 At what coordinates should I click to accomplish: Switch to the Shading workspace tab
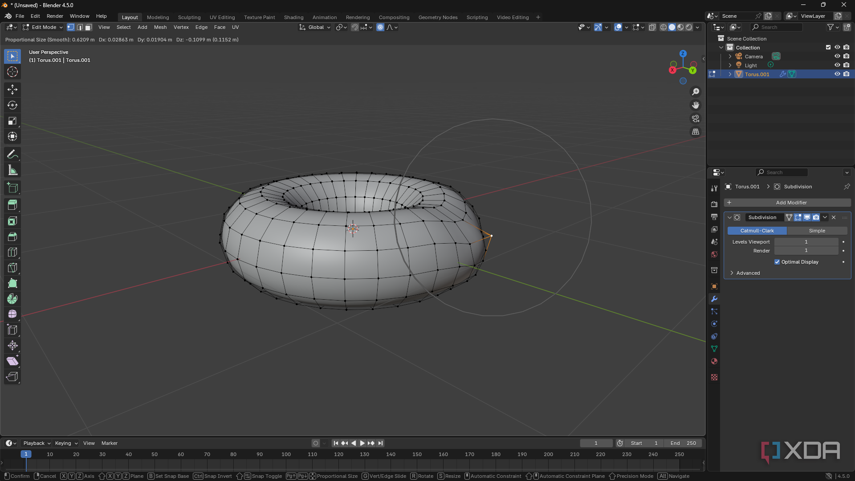(x=294, y=17)
